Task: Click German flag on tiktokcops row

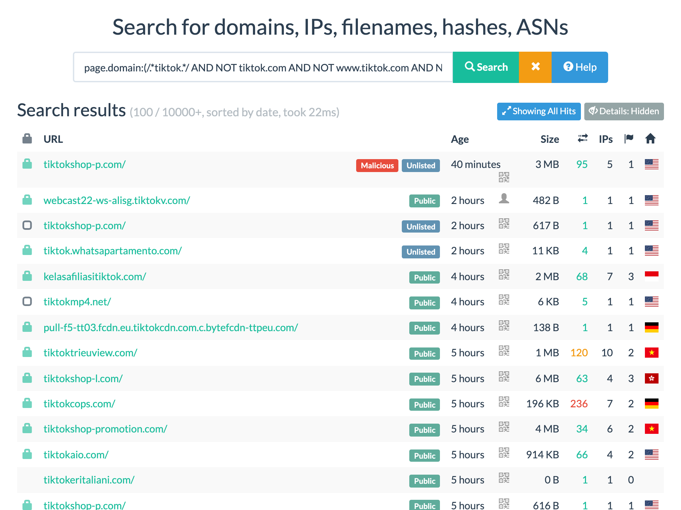Action: point(651,404)
